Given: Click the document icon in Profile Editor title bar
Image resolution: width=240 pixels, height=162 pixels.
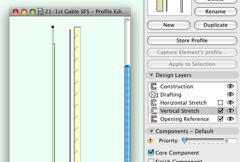Looking at the screenshot, I should tap(40, 11).
